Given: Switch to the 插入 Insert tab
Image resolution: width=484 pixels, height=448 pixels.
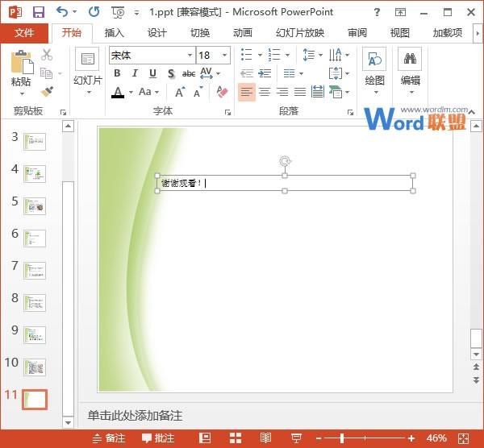Looking at the screenshot, I should pos(114,33).
